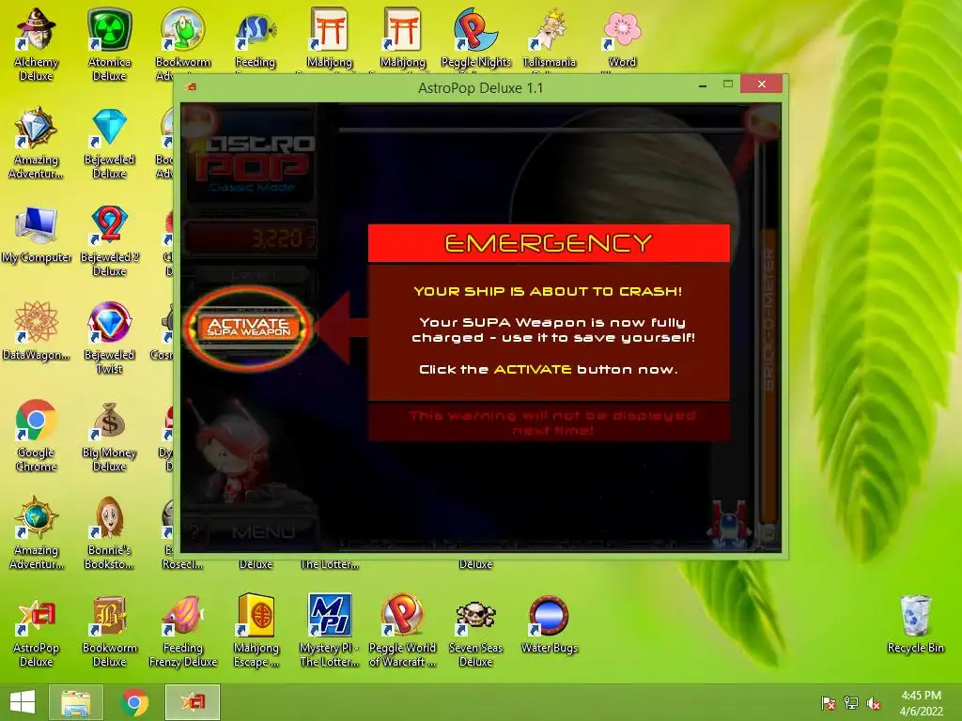Open the network icon in the system tray

pyautogui.click(x=851, y=703)
